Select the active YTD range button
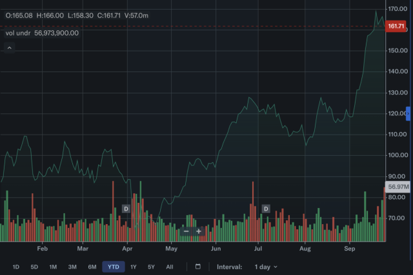The height and width of the screenshot is (275, 413). pyautogui.click(x=113, y=267)
